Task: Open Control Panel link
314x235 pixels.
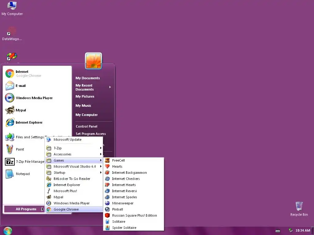Action: click(86, 126)
